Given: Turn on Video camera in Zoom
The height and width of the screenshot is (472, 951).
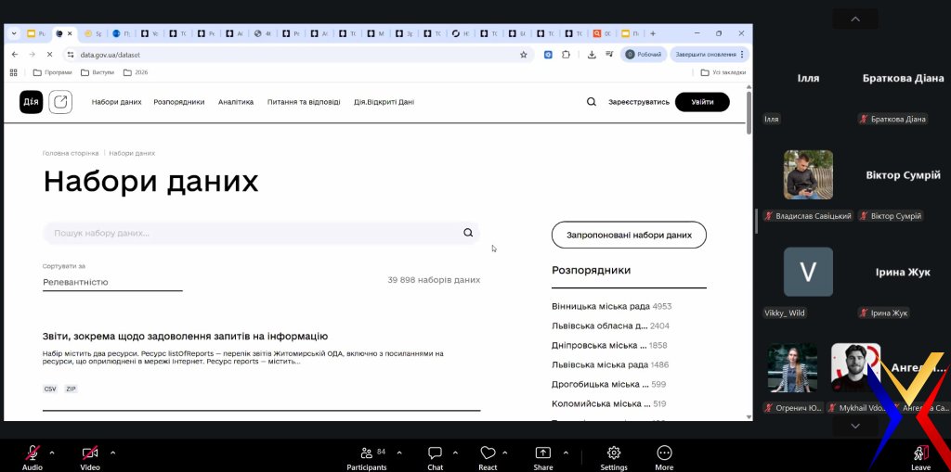Looking at the screenshot, I should point(90,453).
